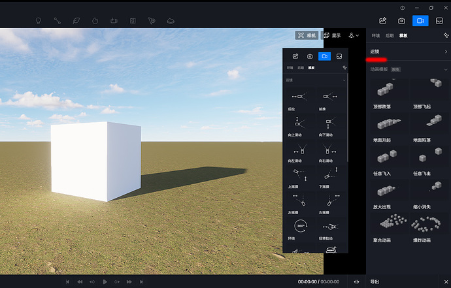Open the inbox tray icon at top right
This screenshot has height=288, width=451.
pyautogui.click(x=439, y=21)
